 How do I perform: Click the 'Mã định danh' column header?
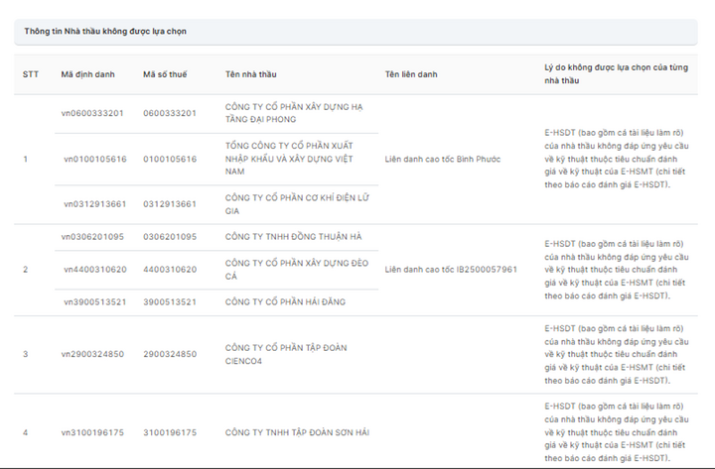coord(87,74)
